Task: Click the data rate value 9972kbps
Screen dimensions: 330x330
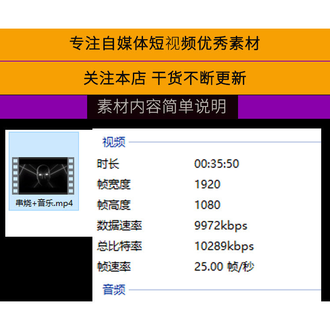Action: click(x=220, y=226)
